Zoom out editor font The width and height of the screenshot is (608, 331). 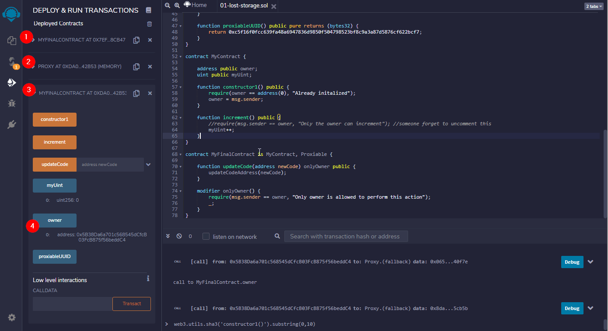coord(168,5)
